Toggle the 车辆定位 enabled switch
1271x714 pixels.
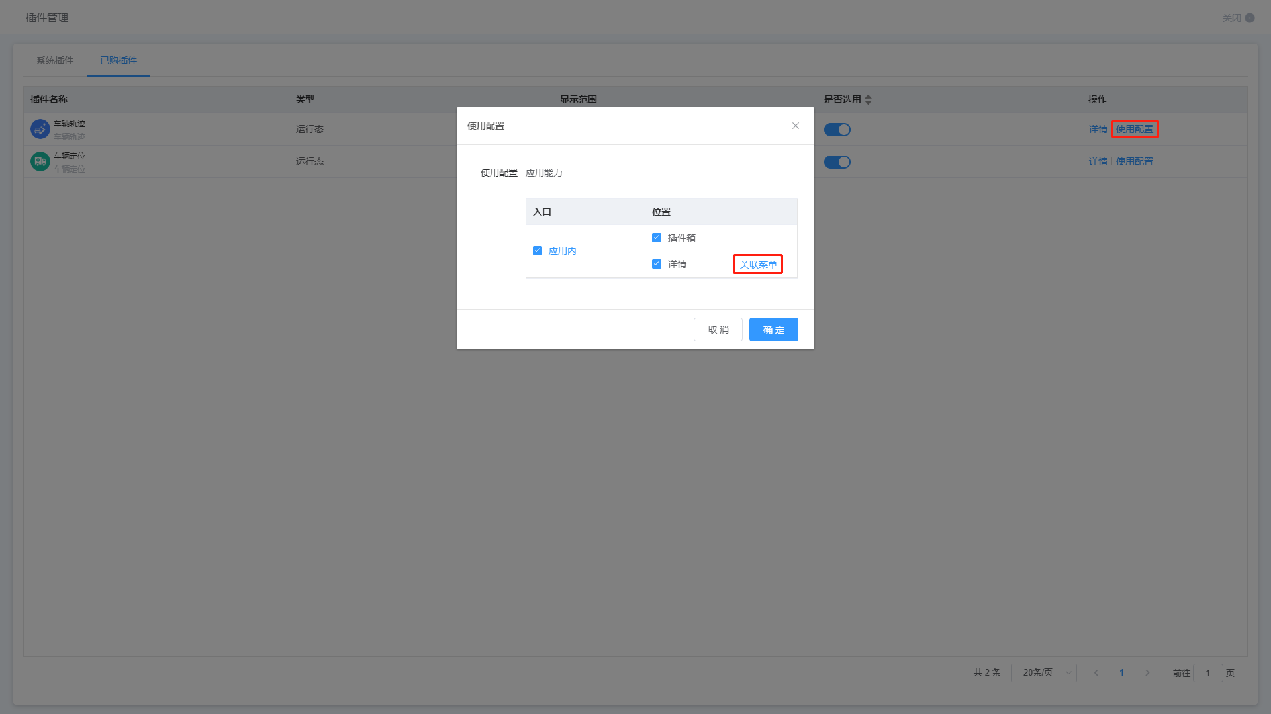(837, 162)
